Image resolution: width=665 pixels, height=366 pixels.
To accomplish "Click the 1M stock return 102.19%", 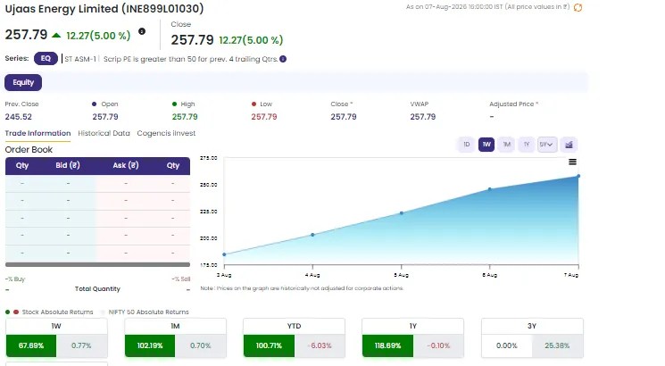I will point(150,345).
